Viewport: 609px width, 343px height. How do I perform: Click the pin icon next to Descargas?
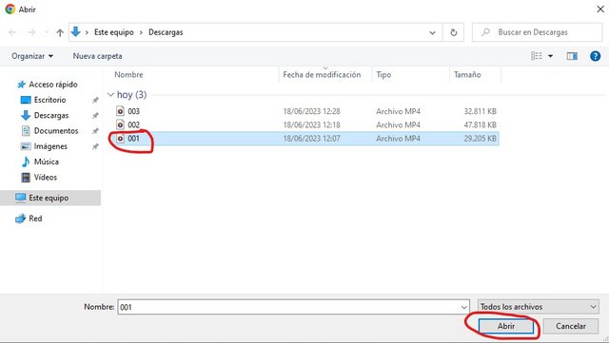(95, 116)
